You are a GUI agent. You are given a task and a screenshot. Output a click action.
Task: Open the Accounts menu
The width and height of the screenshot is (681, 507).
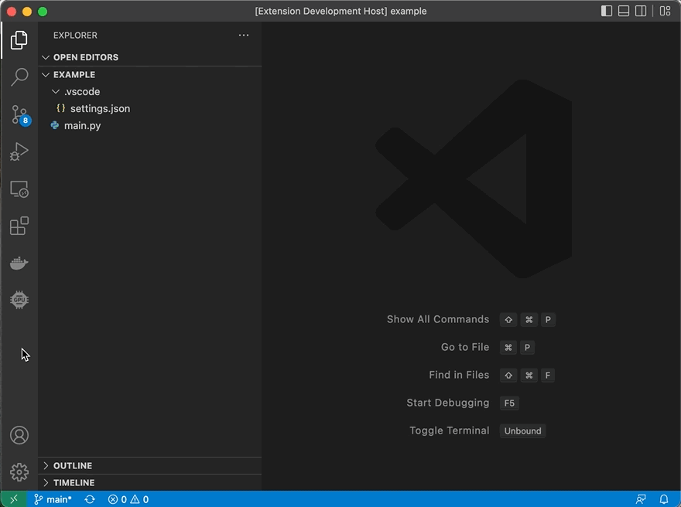click(19, 435)
